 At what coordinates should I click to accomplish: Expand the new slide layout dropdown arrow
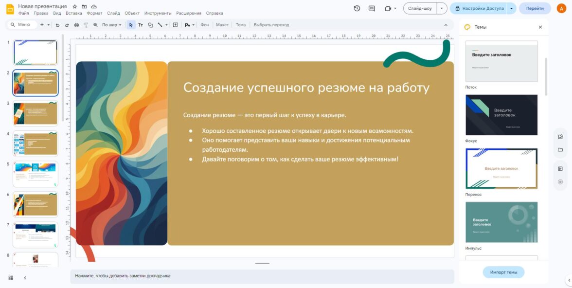[48, 25]
